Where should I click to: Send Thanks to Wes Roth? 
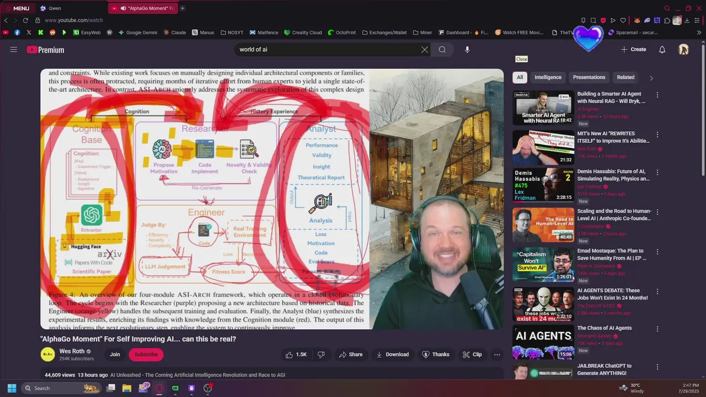click(435, 355)
